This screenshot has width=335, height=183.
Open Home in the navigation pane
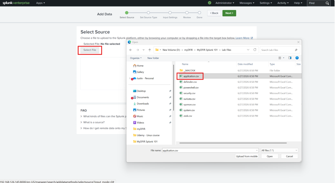(138, 66)
